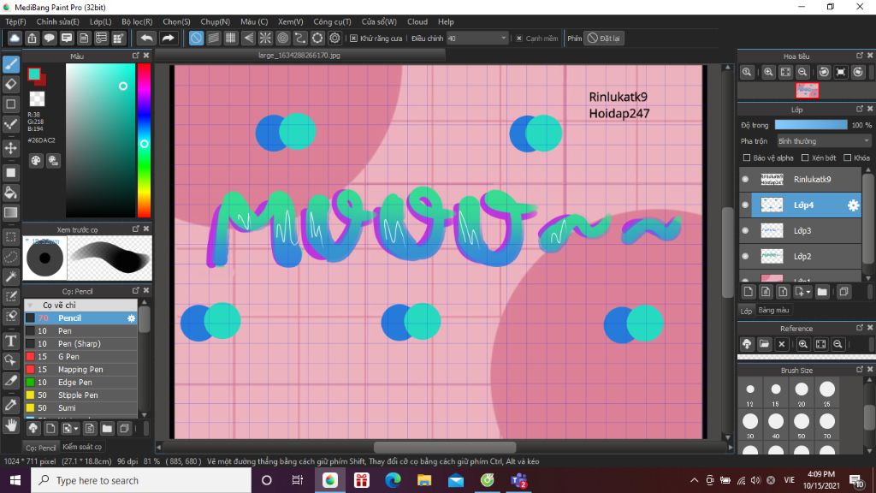Screen dimensions: 876x493
Task: Collapse the Cọ vẽ chì brush group
Action: click(x=30, y=306)
